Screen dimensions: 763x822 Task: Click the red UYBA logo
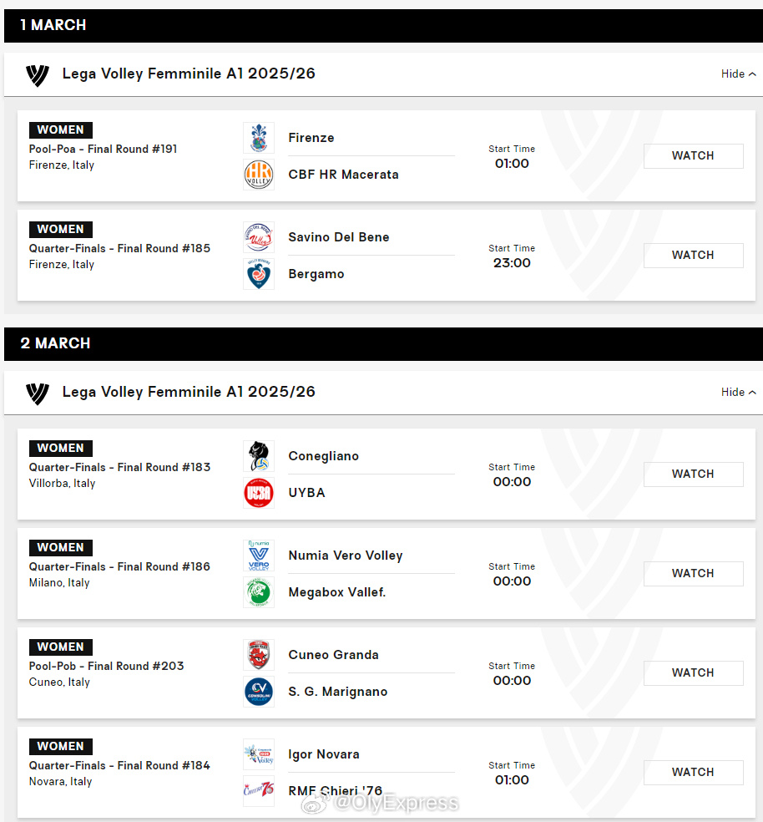click(258, 493)
